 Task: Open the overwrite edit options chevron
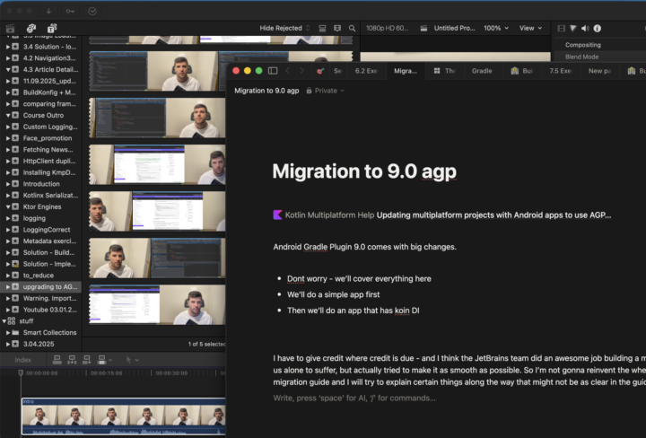110,360
